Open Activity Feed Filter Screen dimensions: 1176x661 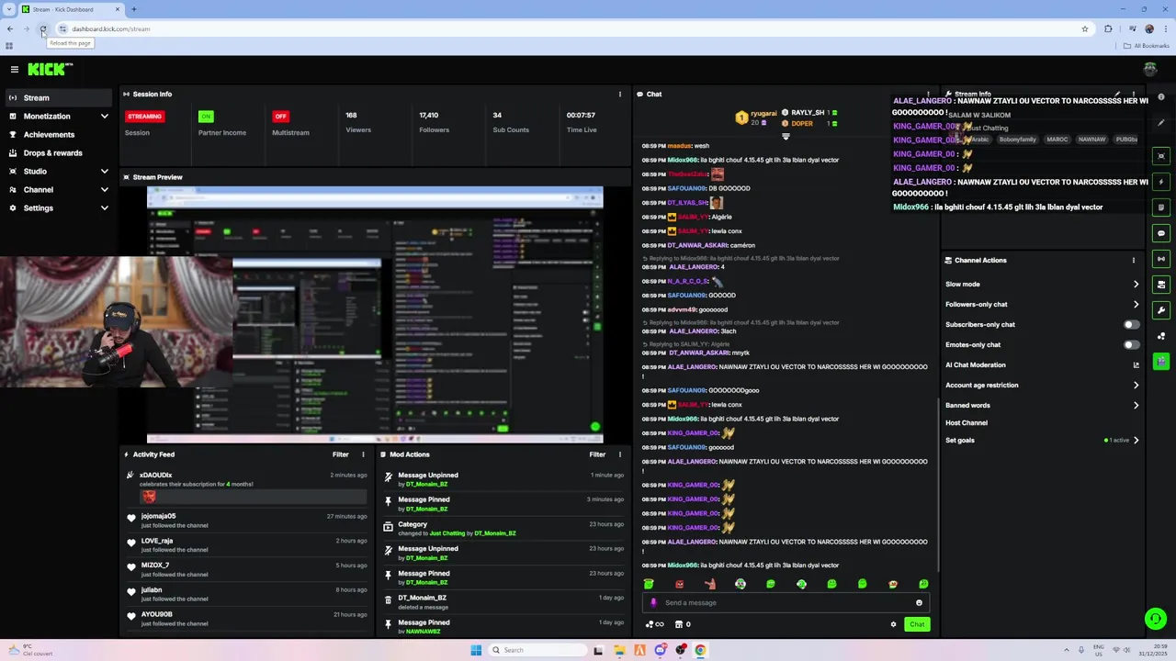pos(340,454)
